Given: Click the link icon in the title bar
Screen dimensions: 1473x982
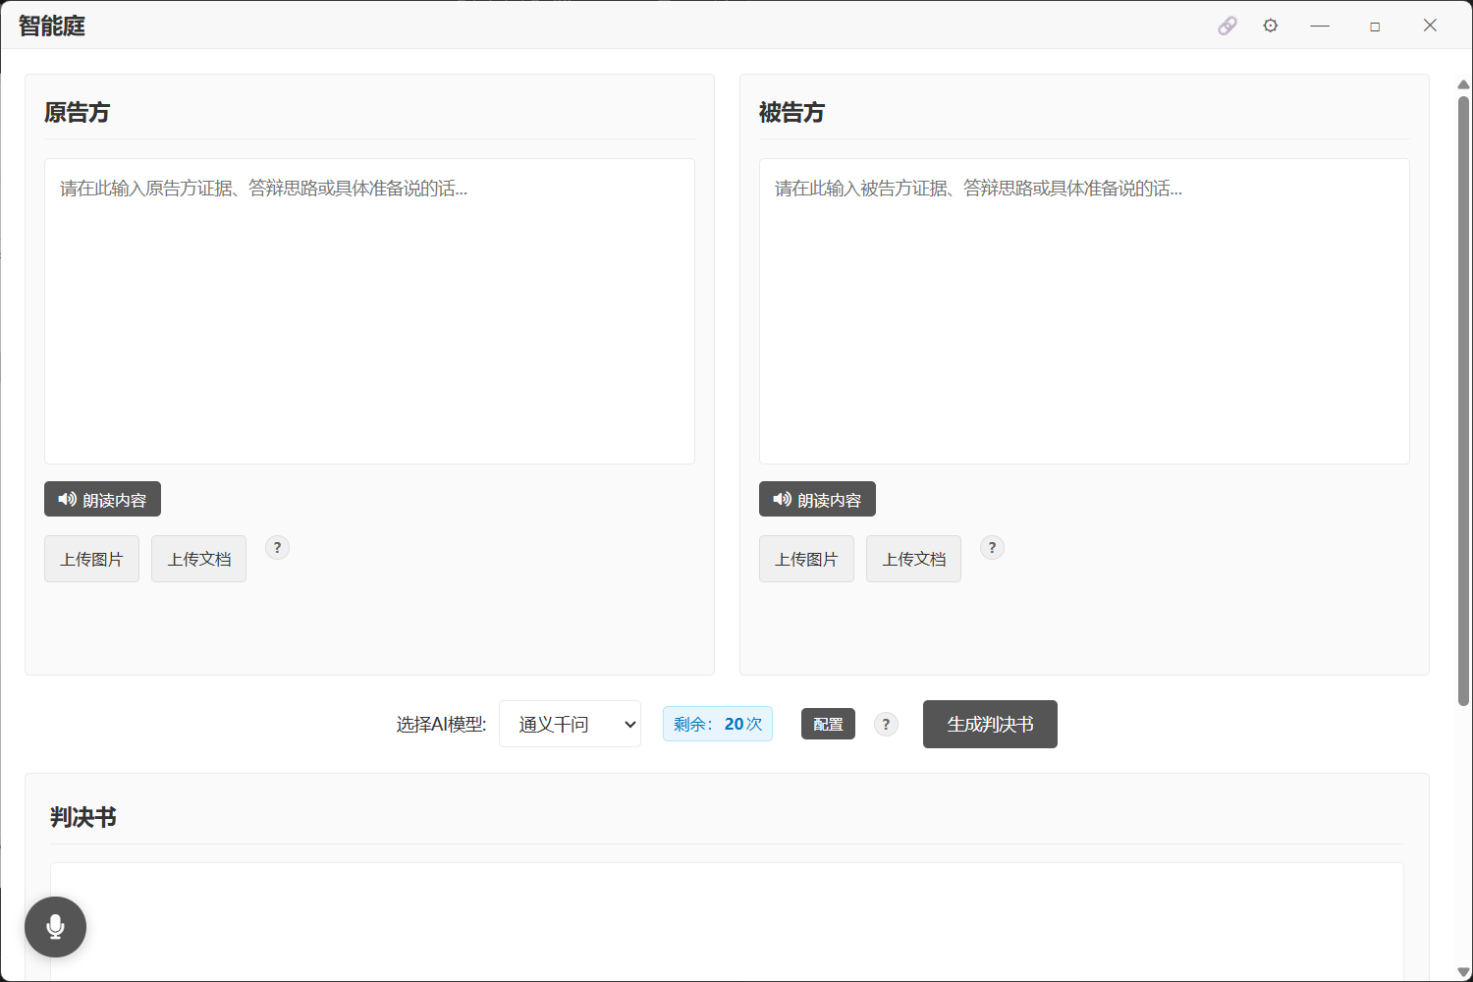Looking at the screenshot, I should click(x=1227, y=25).
